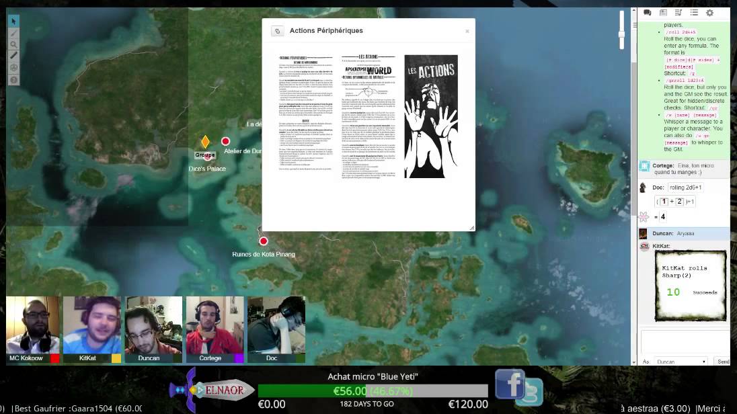Click the first die showing 1

[664, 202]
